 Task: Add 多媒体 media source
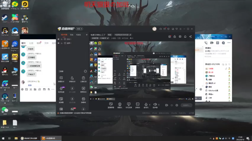coord(138,105)
